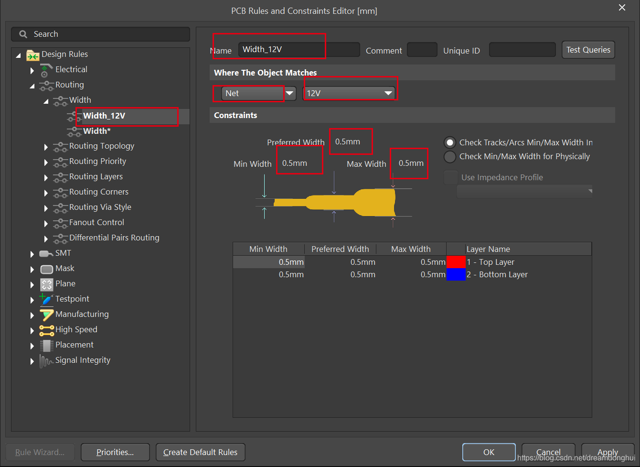Click the Testpoint category icon

pos(46,299)
